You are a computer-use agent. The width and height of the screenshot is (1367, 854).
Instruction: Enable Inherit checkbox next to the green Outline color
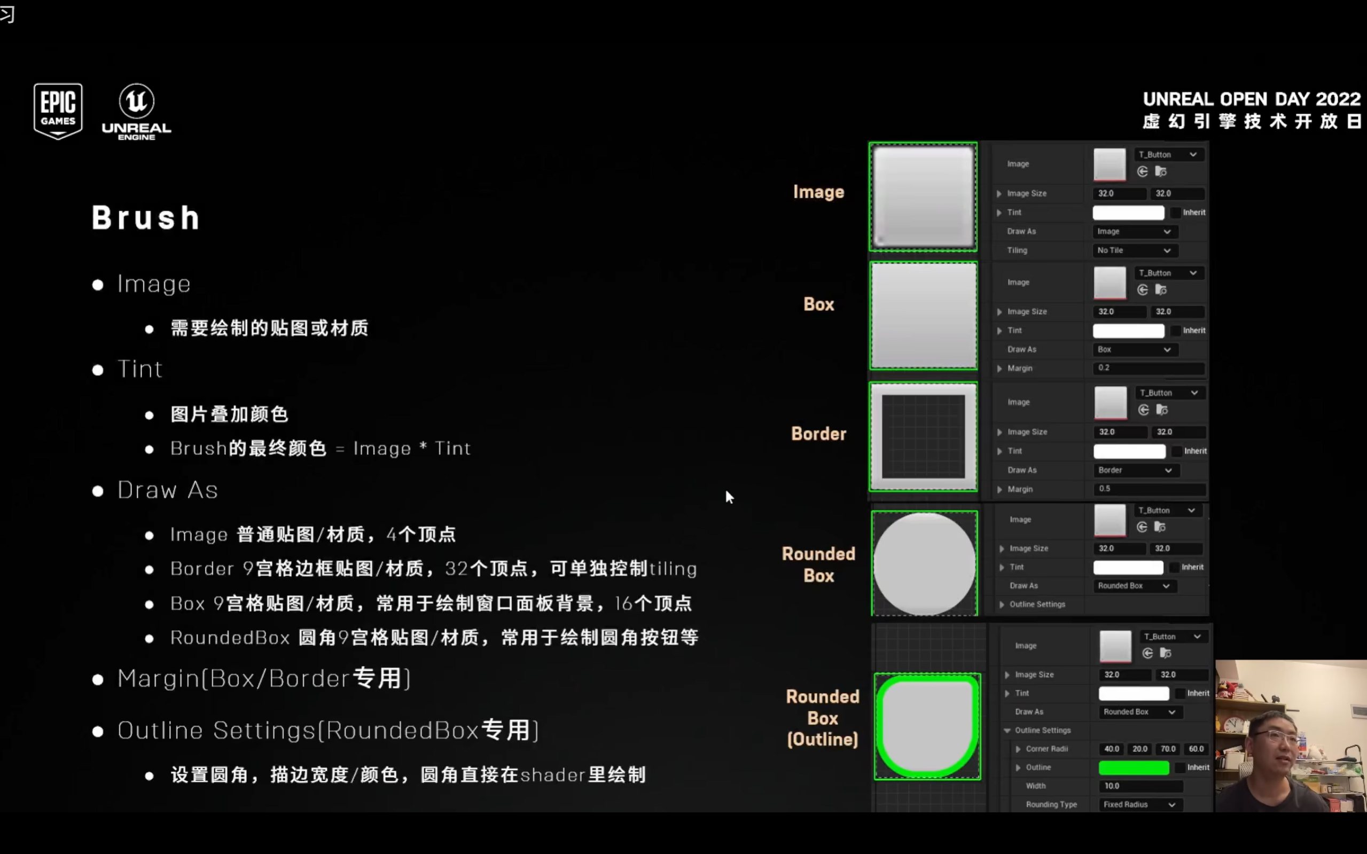[x=1180, y=767]
